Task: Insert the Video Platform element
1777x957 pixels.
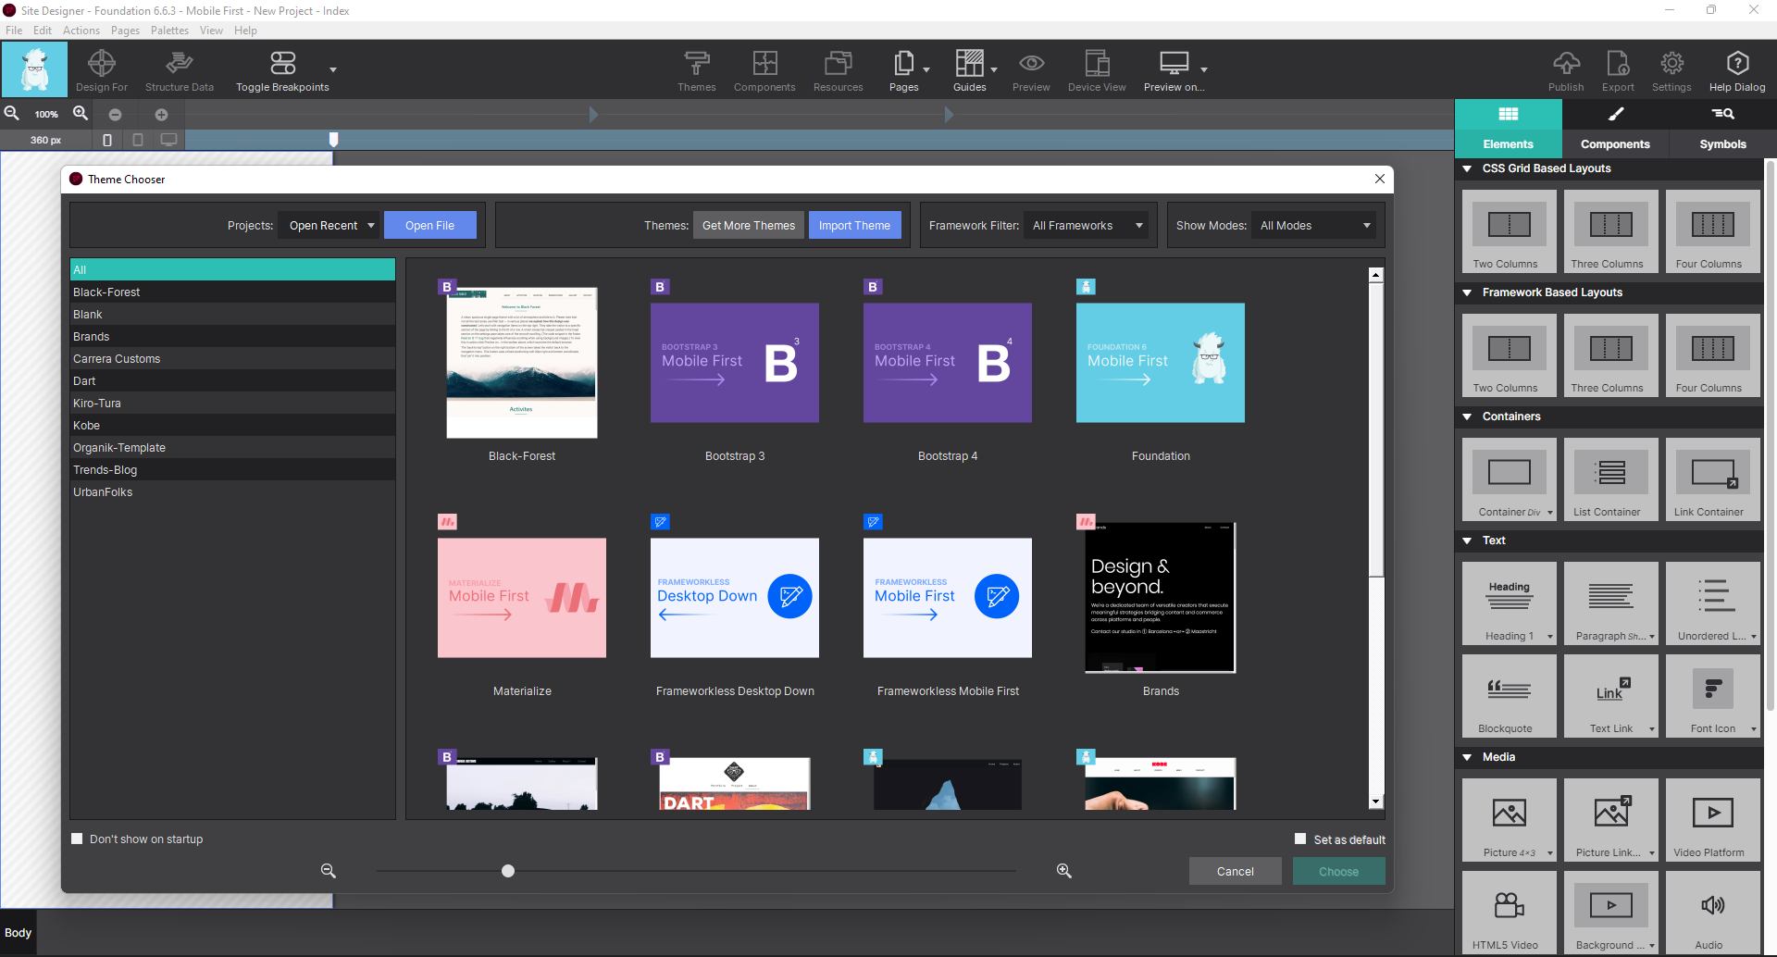Action: click(1712, 820)
